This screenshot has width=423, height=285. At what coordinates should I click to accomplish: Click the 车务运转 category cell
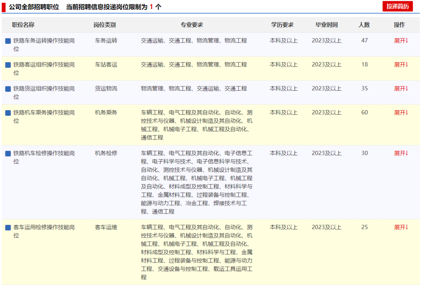[106, 41]
